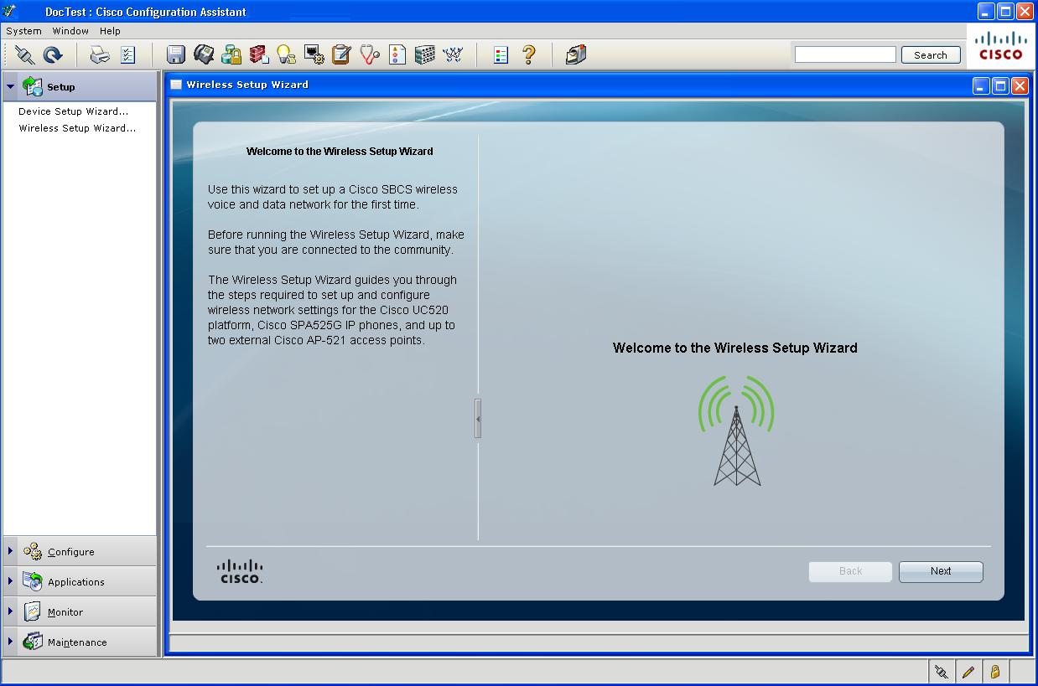Click the Cisco logo in the toolbar
This screenshot has height=686, width=1038.
1000,45
